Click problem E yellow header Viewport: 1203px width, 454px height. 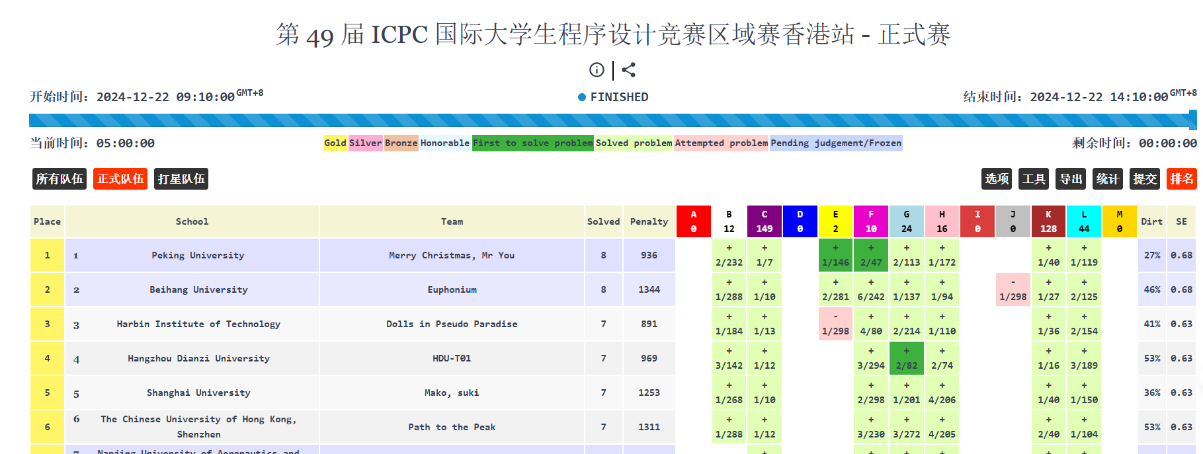click(836, 221)
